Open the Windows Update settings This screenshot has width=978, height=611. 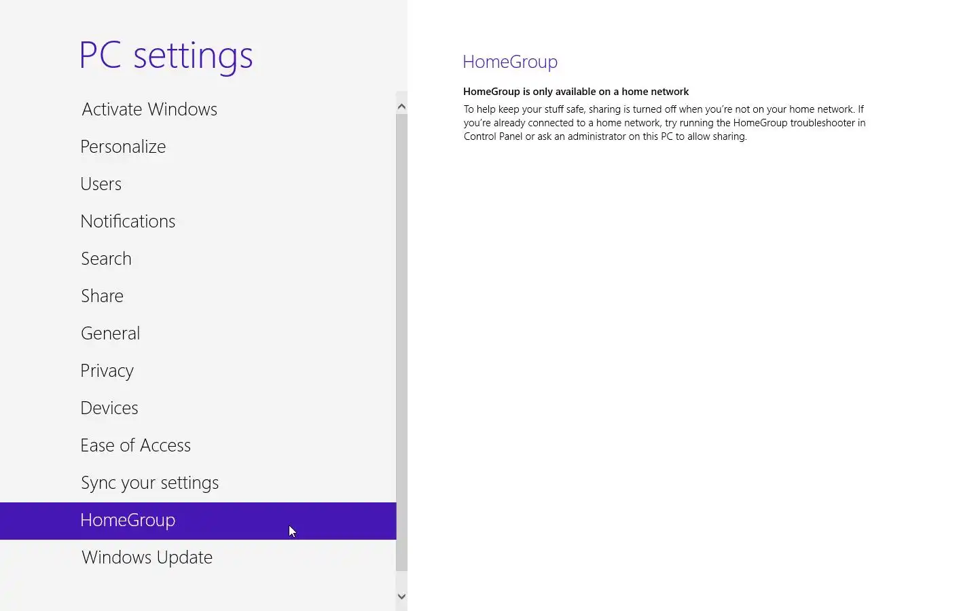[198, 557]
